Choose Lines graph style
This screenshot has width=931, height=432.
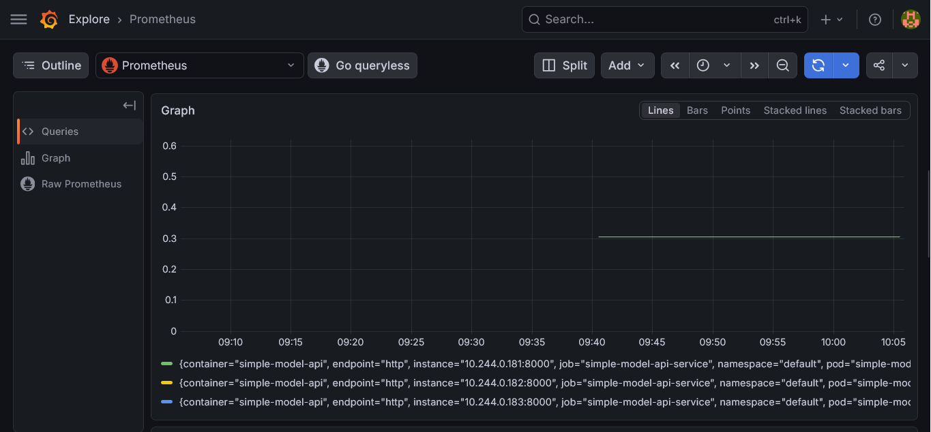(660, 110)
